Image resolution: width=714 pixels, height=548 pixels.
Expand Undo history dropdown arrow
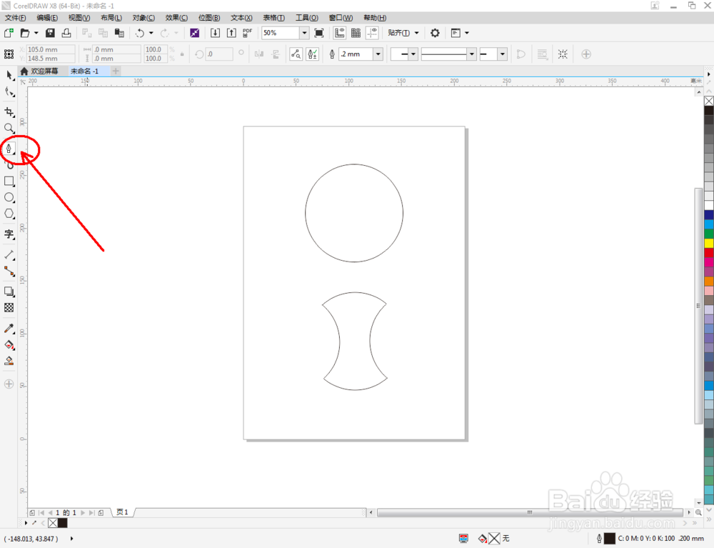[151, 33]
